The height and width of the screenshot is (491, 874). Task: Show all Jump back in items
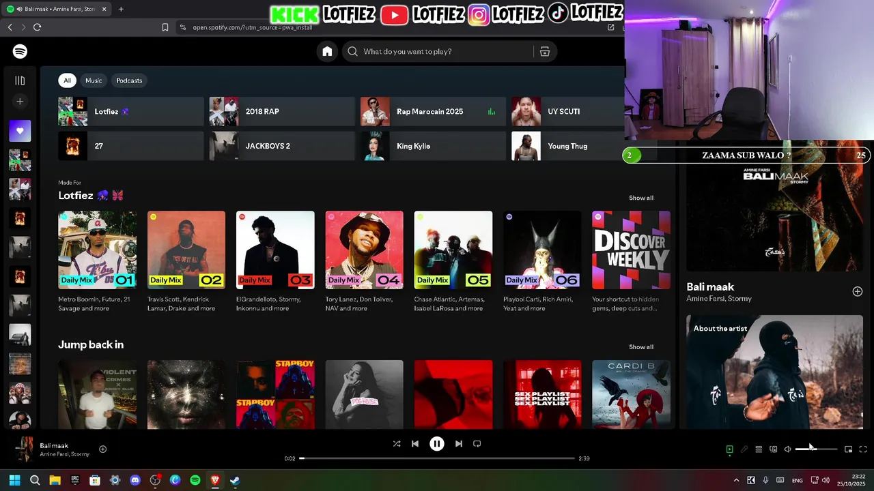pos(641,347)
